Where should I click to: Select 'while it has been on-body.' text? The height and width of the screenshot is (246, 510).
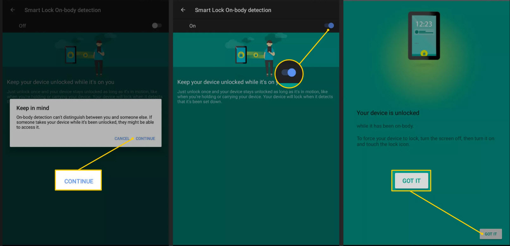point(385,126)
